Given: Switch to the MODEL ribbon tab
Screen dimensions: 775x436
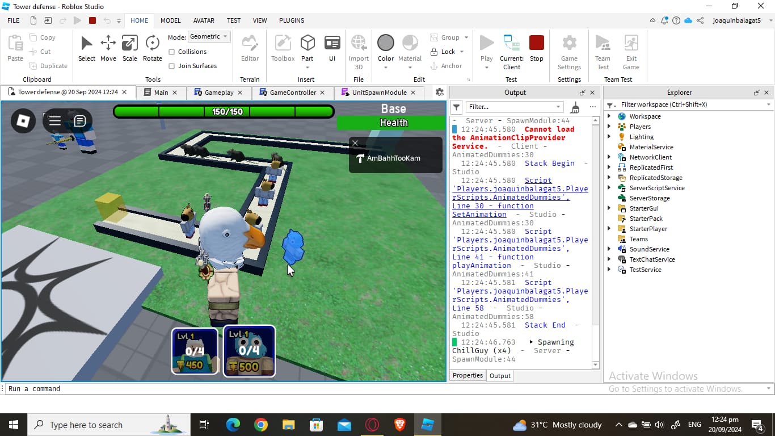Looking at the screenshot, I should pyautogui.click(x=170, y=20).
